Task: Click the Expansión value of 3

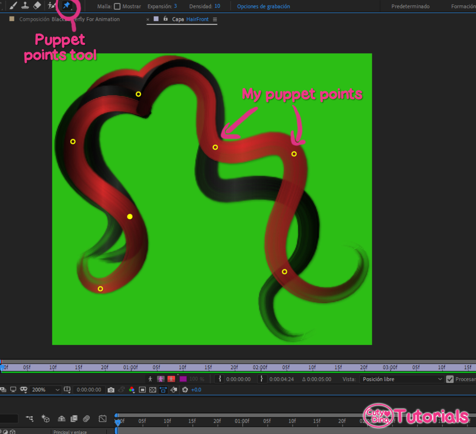Action: 175,6
